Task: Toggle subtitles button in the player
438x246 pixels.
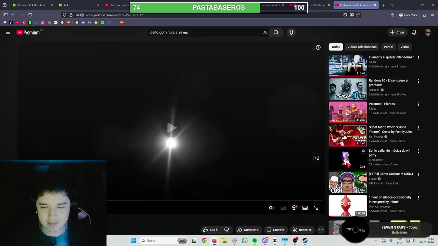Action: (x=283, y=208)
